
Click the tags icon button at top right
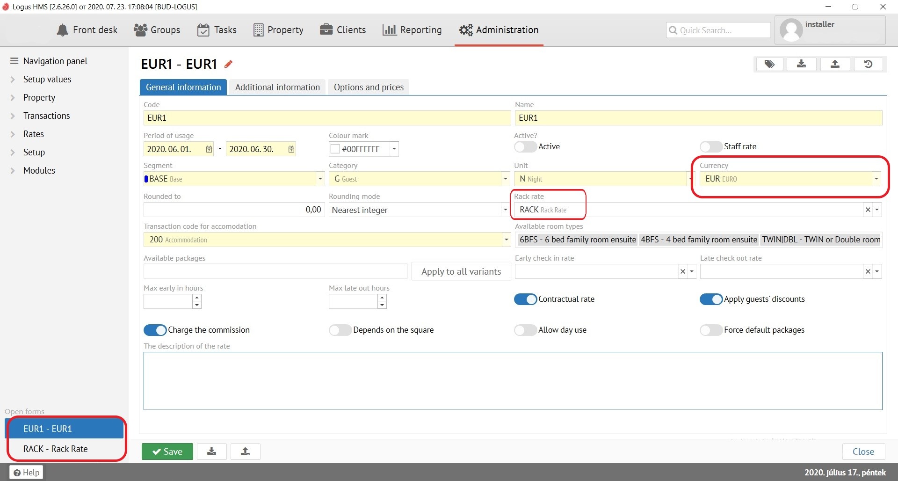769,64
